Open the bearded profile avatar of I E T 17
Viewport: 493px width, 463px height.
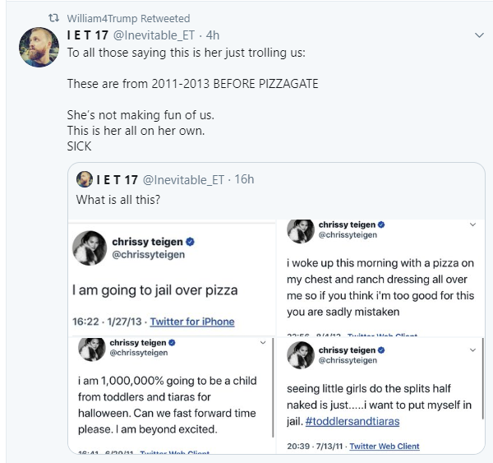pos(38,48)
